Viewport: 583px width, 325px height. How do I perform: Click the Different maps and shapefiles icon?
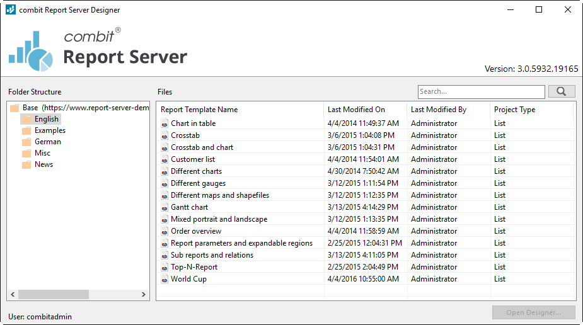tap(165, 195)
